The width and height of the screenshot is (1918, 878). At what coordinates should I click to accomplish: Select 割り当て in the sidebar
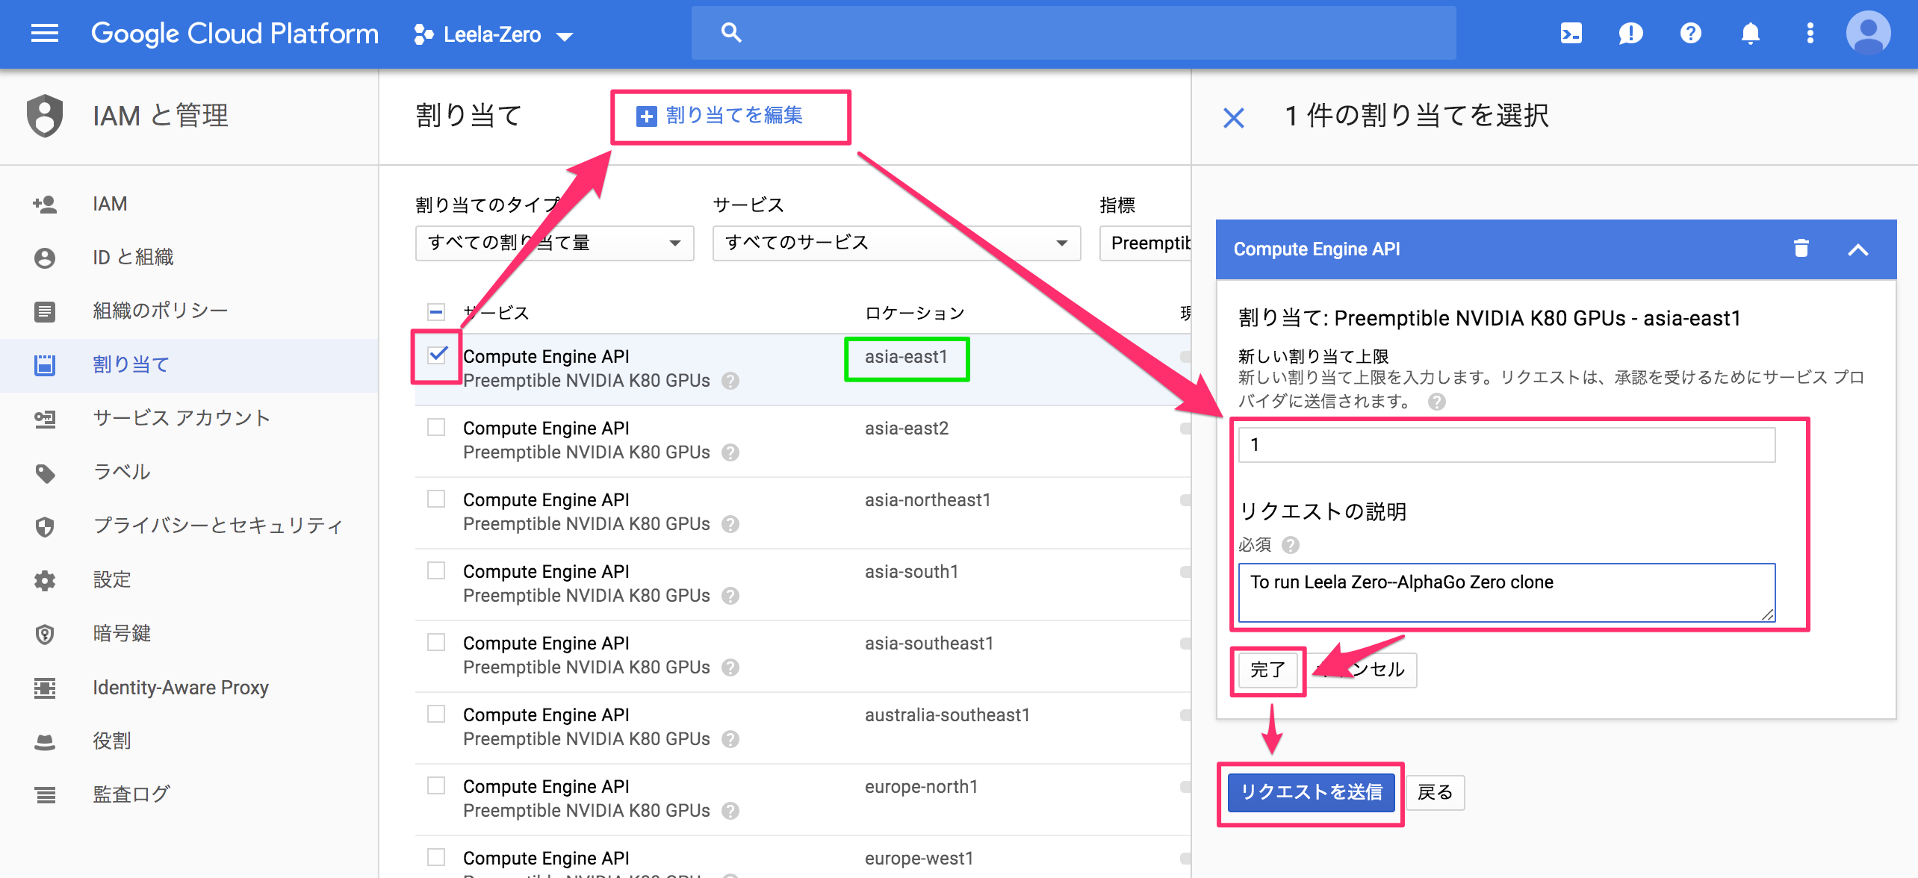click(189, 365)
